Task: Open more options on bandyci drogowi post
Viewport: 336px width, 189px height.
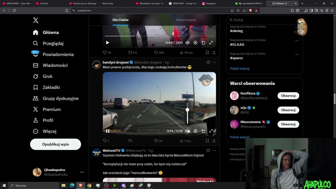Action: (x=214, y=62)
